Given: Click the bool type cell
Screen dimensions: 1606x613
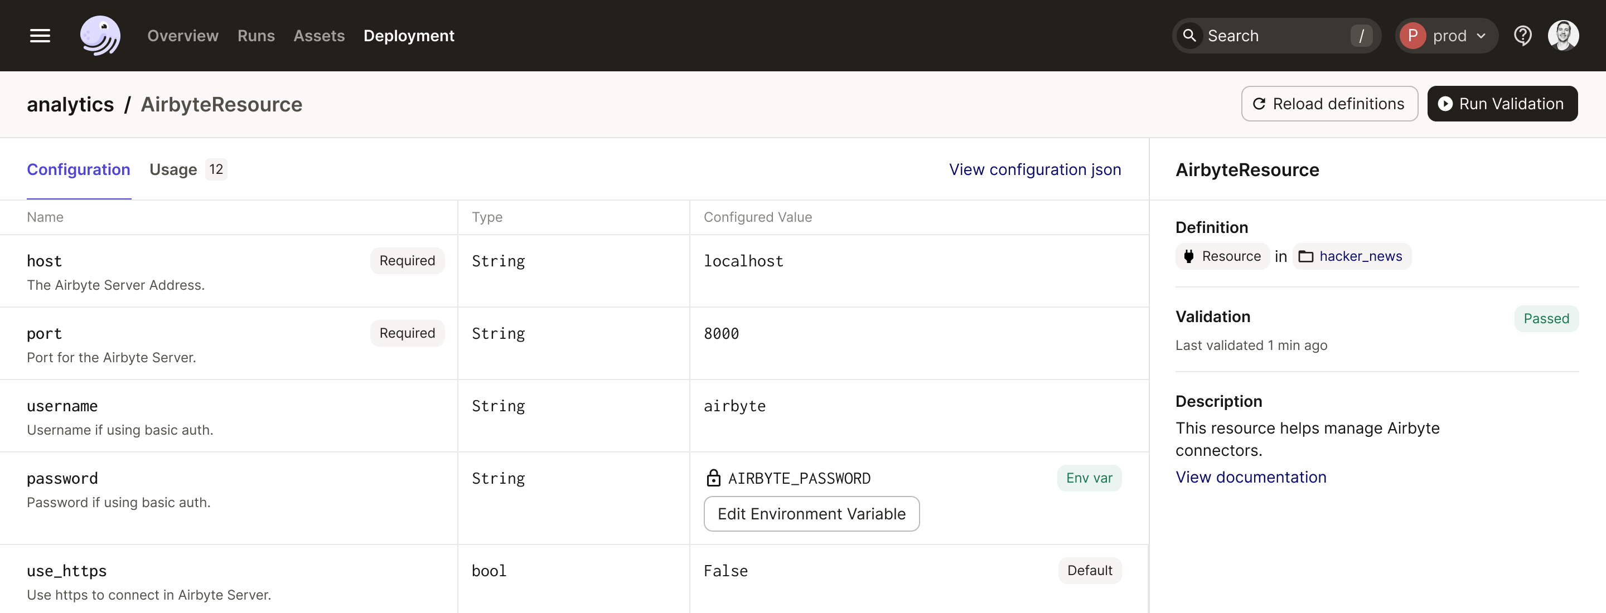Looking at the screenshot, I should 489,570.
